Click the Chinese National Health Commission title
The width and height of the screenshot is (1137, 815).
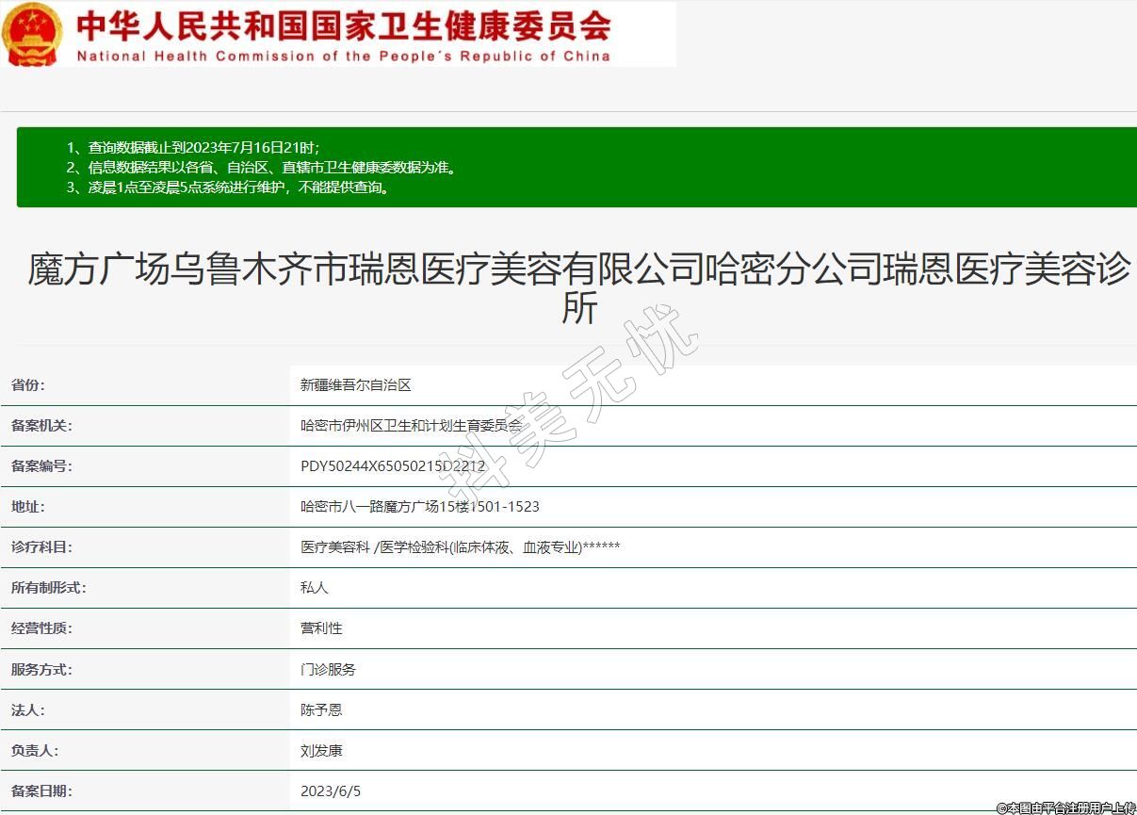click(x=343, y=24)
